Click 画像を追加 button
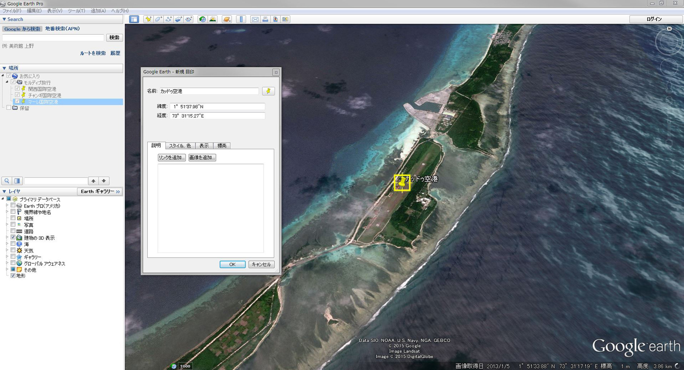 202,158
